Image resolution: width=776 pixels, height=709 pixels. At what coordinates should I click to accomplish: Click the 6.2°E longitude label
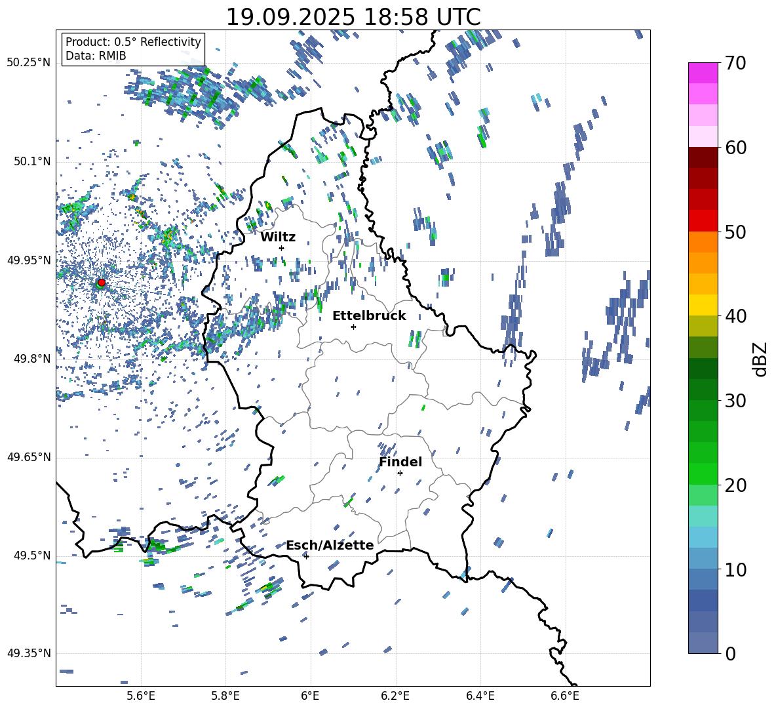click(x=395, y=696)
